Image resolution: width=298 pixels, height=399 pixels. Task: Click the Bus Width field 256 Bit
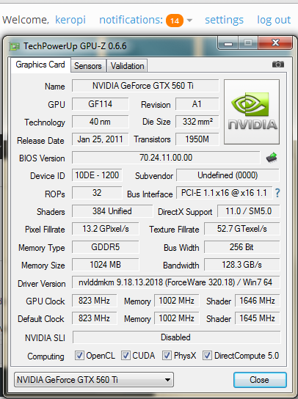pyautogui.click(x=242, y=247)
